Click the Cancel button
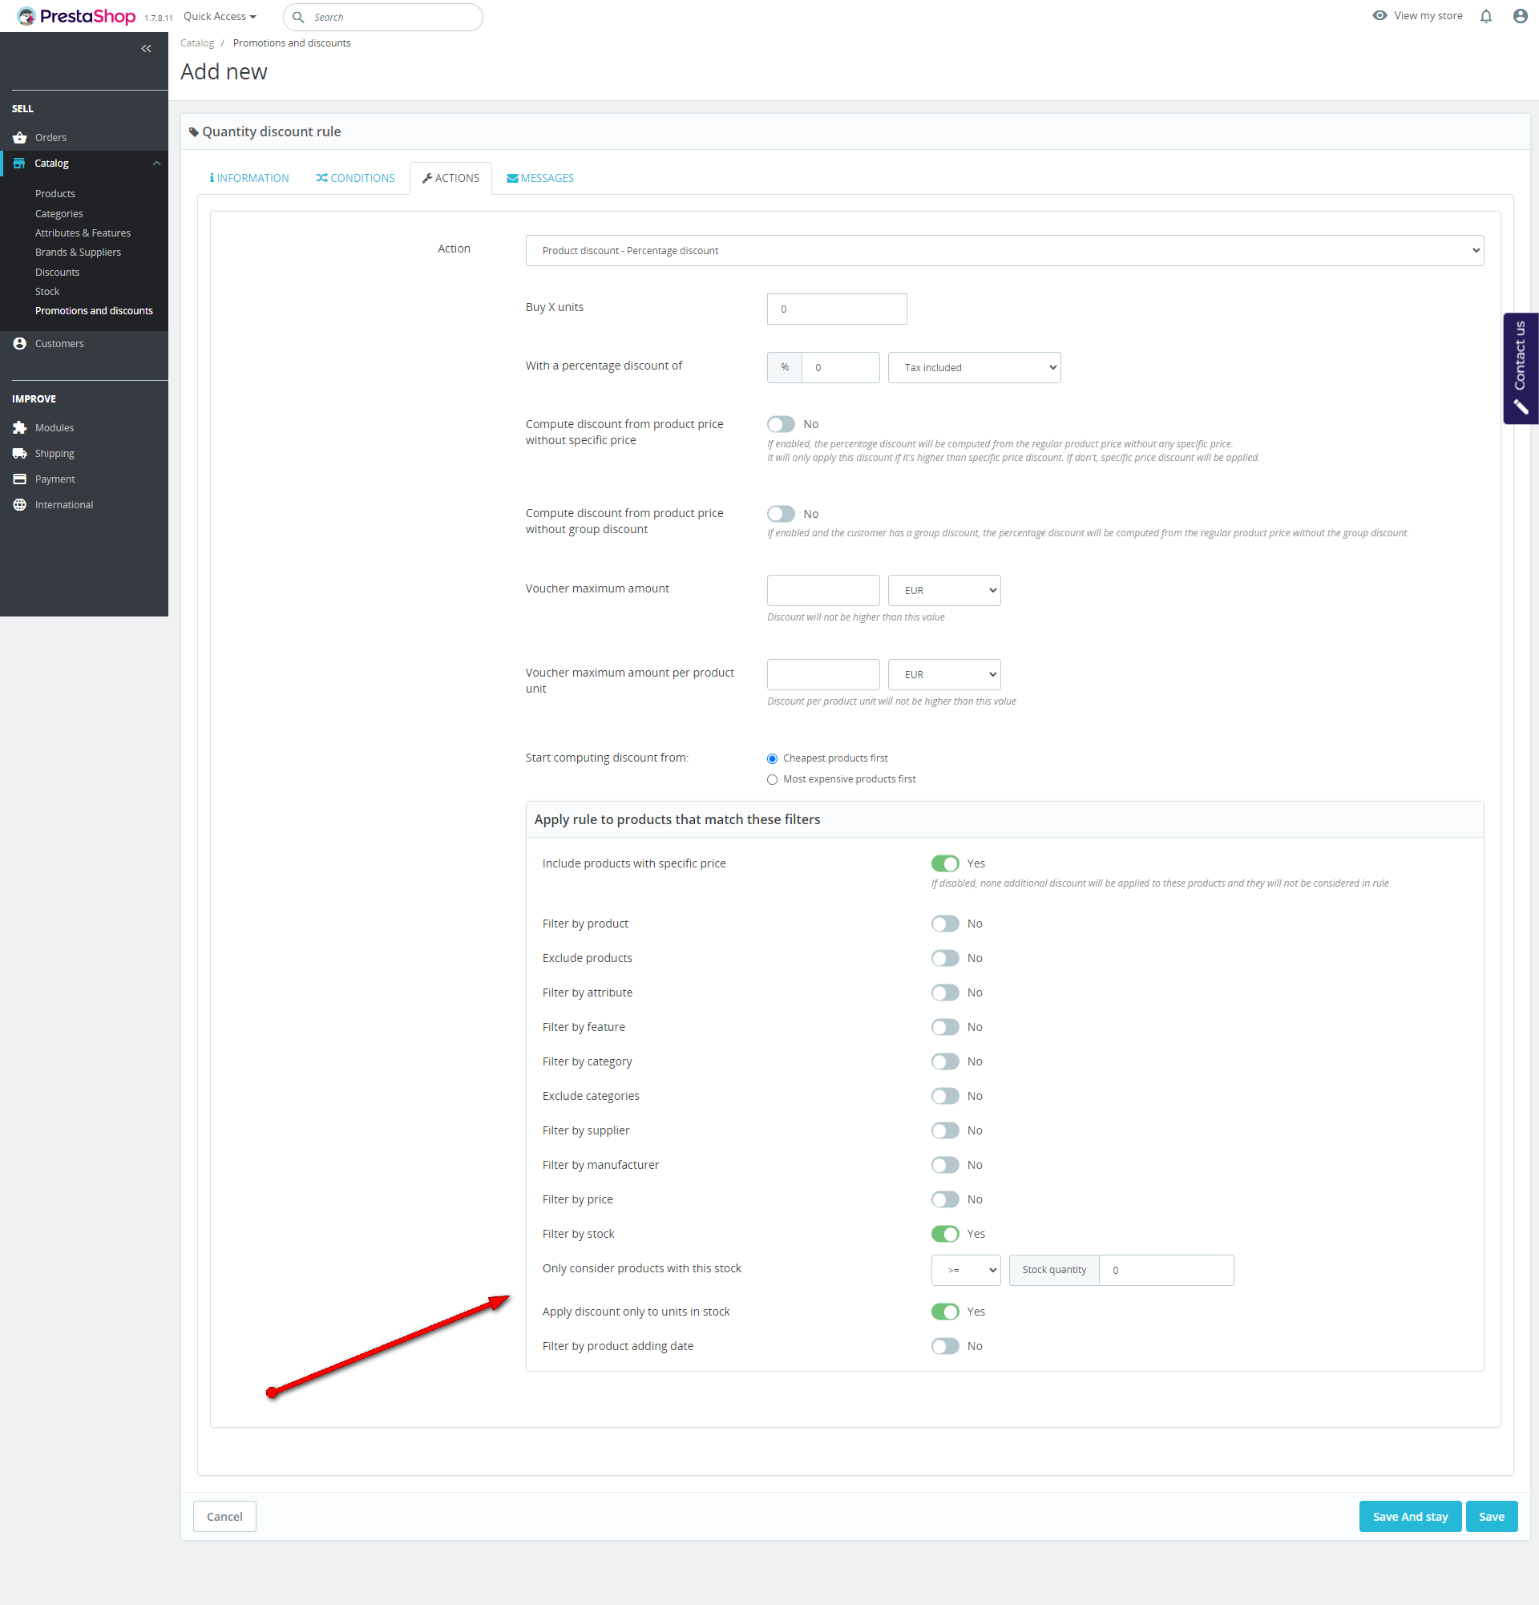1539x1605 pixels. coord(224,1517)
